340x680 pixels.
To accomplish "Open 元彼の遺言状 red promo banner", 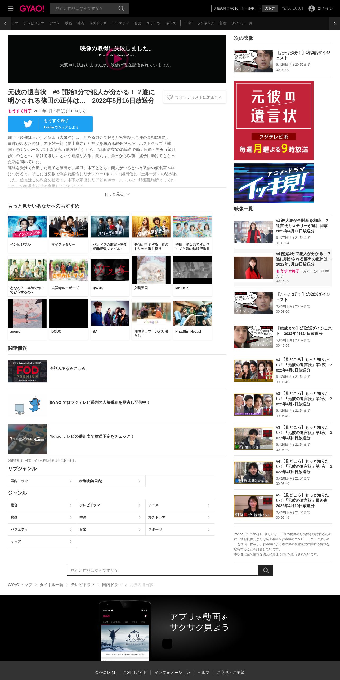I will click(274, 121).
